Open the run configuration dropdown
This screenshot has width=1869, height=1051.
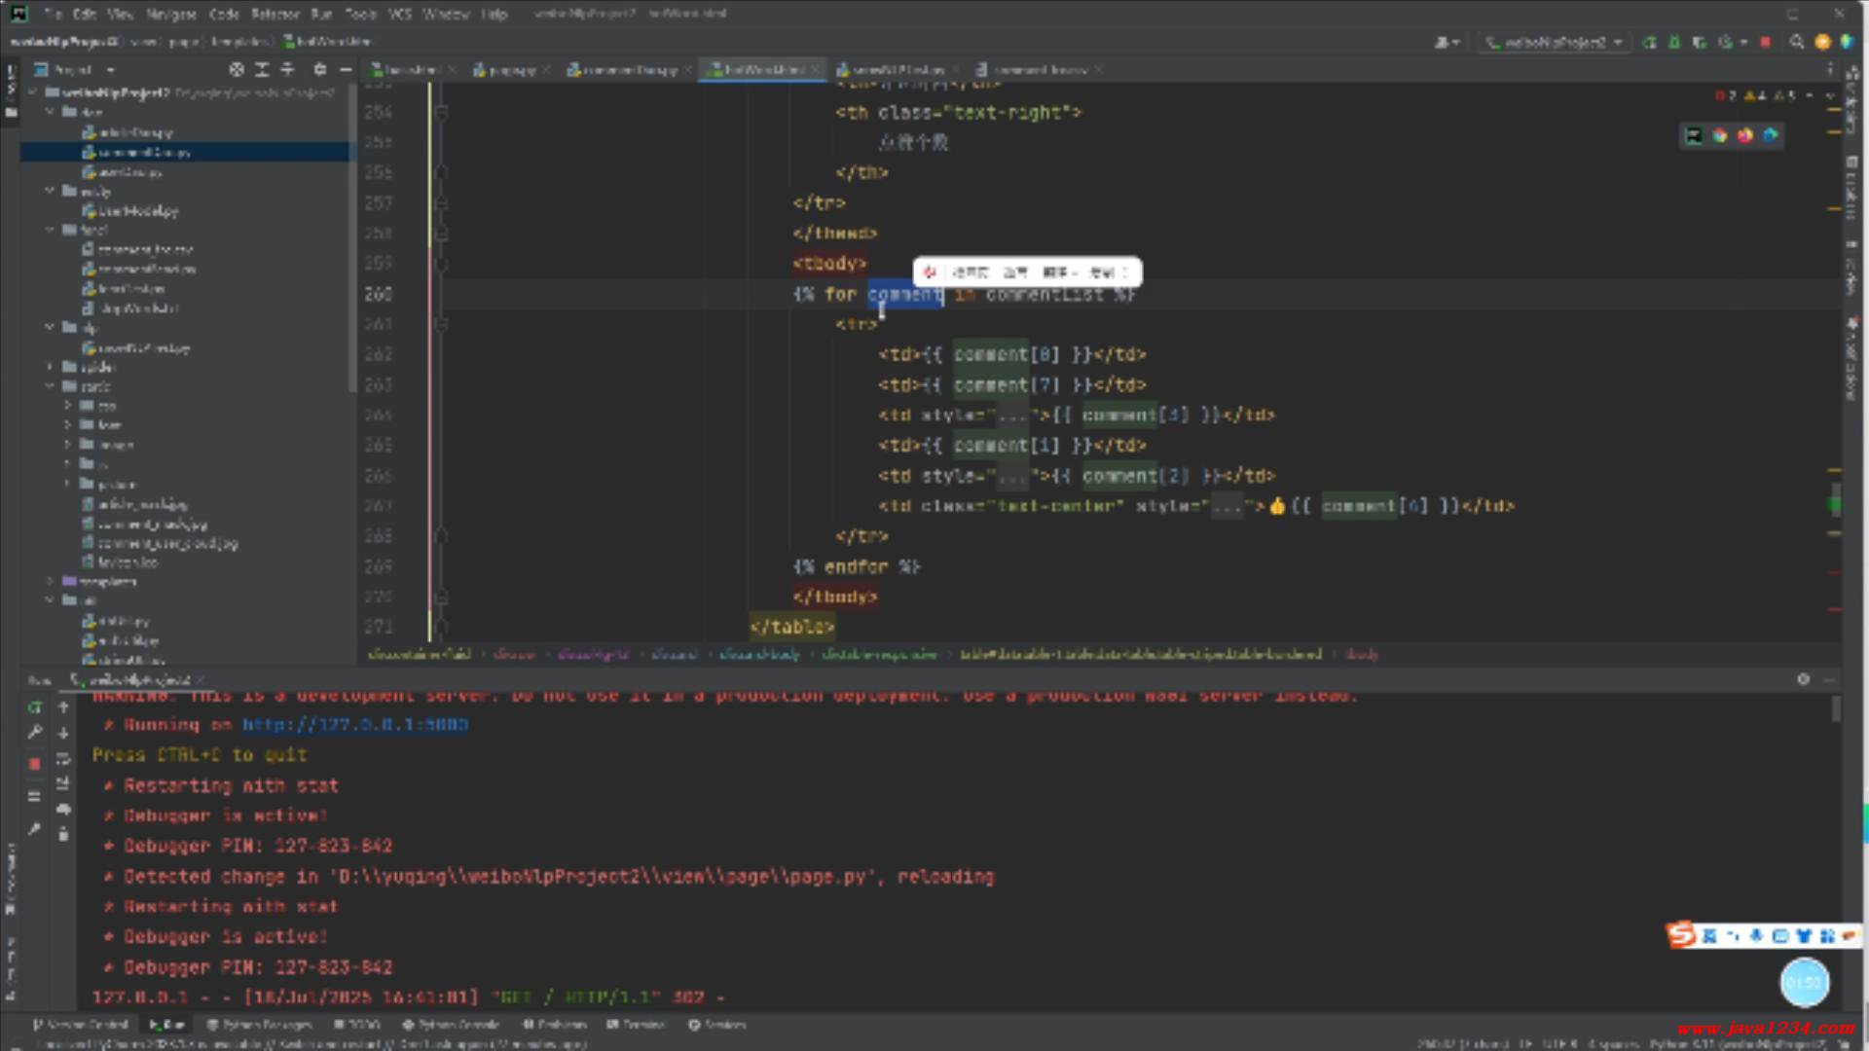click(1555, 42)
